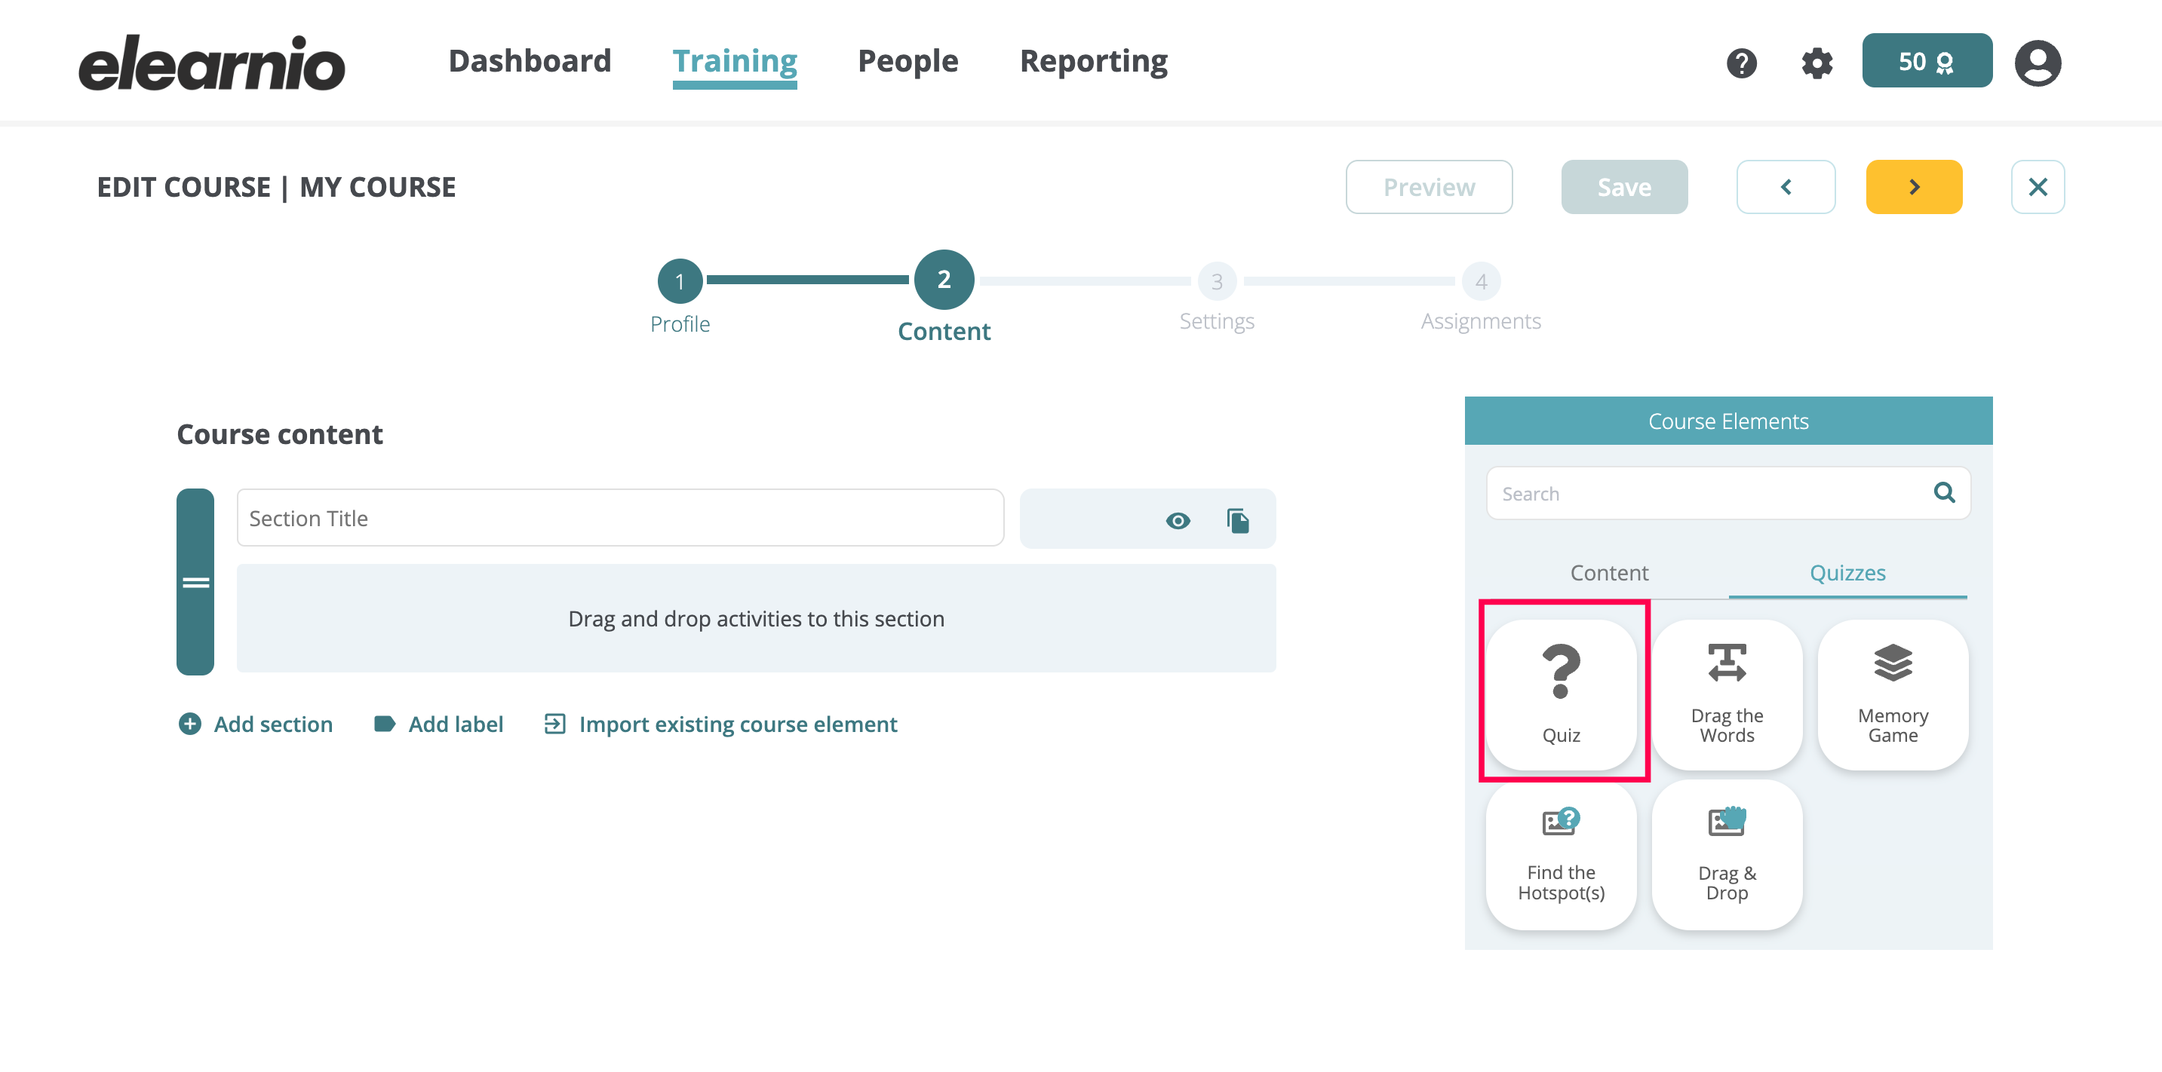Screen dimensions: 2162x1072
Task: Open the Reporting menu item
Action: (1094, 61)
